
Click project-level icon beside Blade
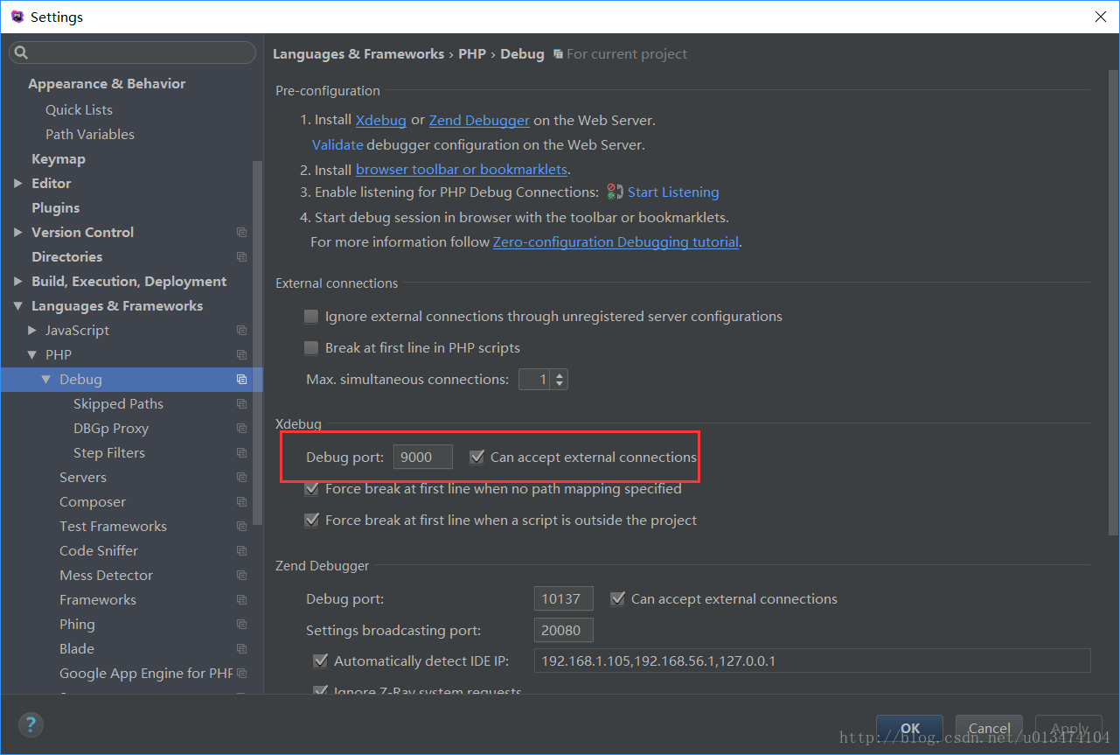coord(241,649)
